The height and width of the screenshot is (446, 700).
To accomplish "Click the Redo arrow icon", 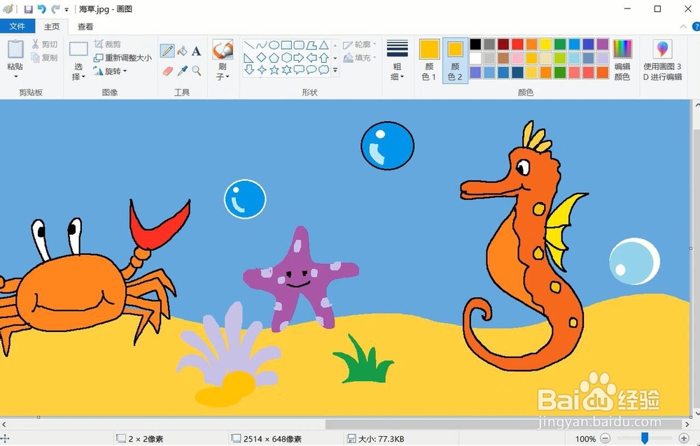I will tap(55, 9).
